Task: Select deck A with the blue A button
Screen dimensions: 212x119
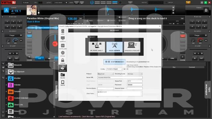Action: click(6, 10)
